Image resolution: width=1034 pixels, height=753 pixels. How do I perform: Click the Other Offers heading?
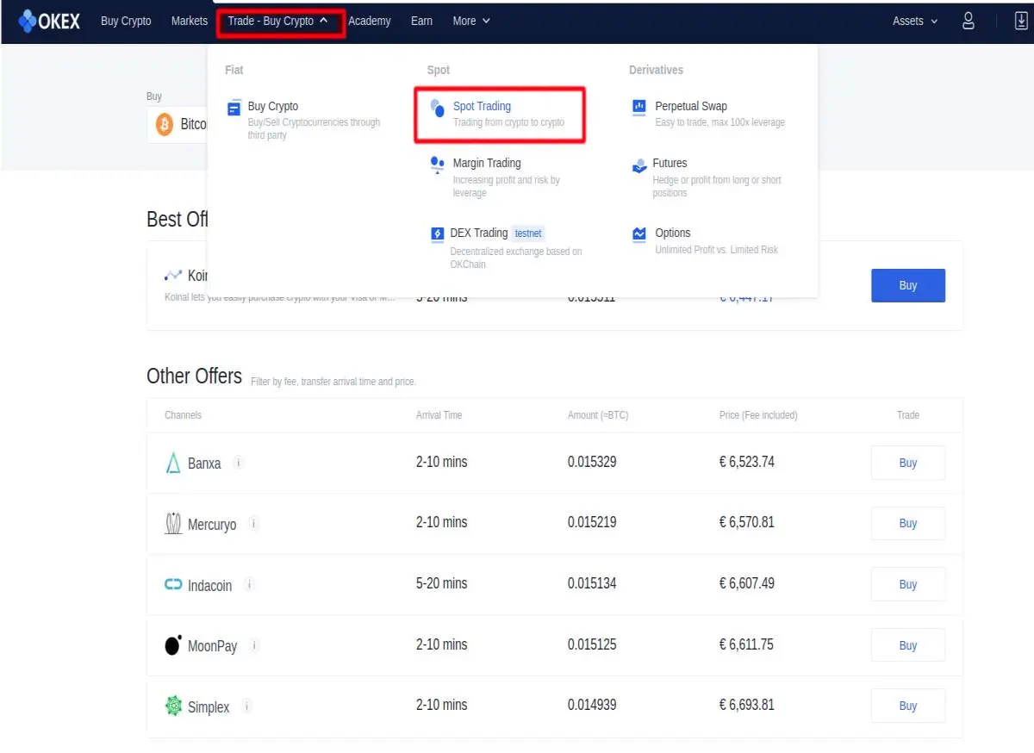[x=195, y=376]
